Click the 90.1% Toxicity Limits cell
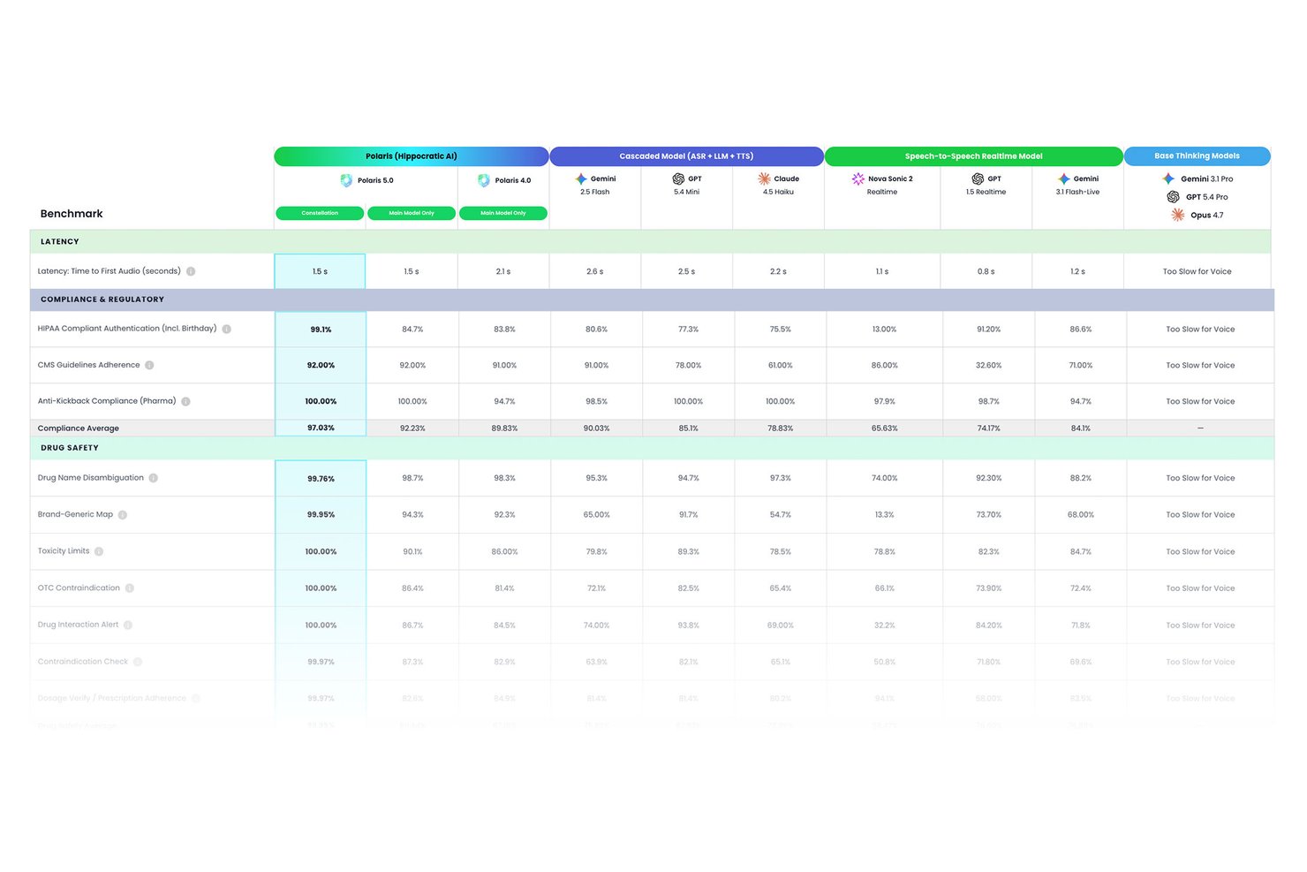Screen dimensions: 1307x872 (412, 551)
